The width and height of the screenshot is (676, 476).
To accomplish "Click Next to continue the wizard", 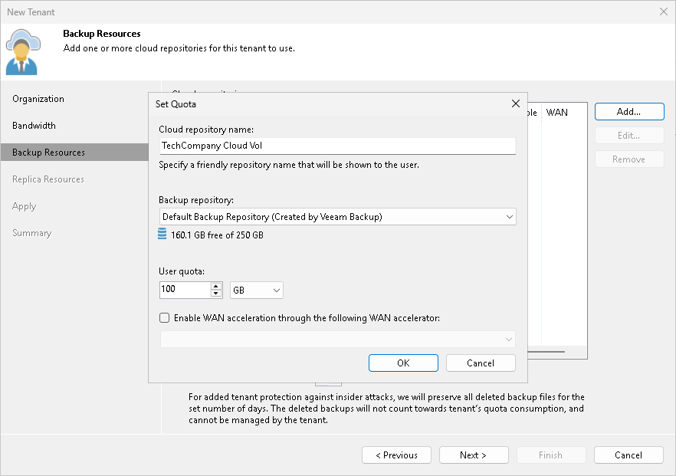I will point(474,455).
